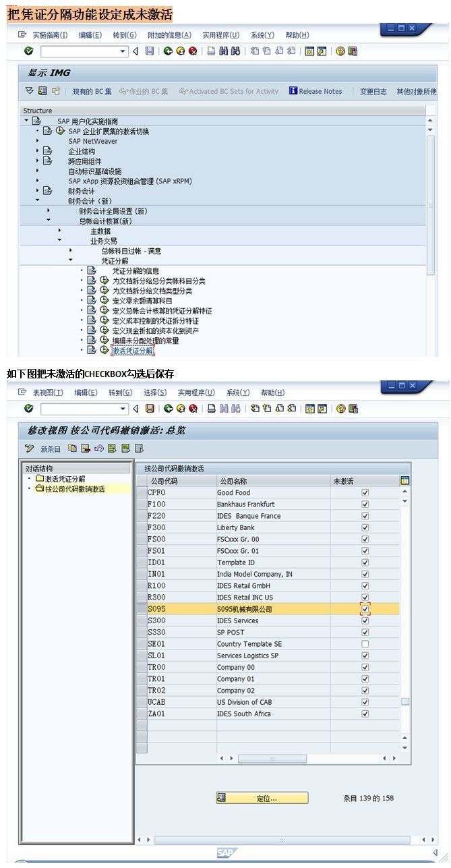This screenshot has width=451, height=868.
Task: Click the table's horizontal scrollbar thumb under company names
Action: pos(273,759)
